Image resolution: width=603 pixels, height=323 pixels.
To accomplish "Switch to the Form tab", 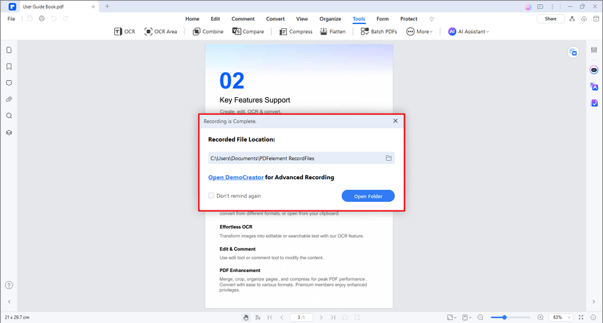I will click(382, 19).
